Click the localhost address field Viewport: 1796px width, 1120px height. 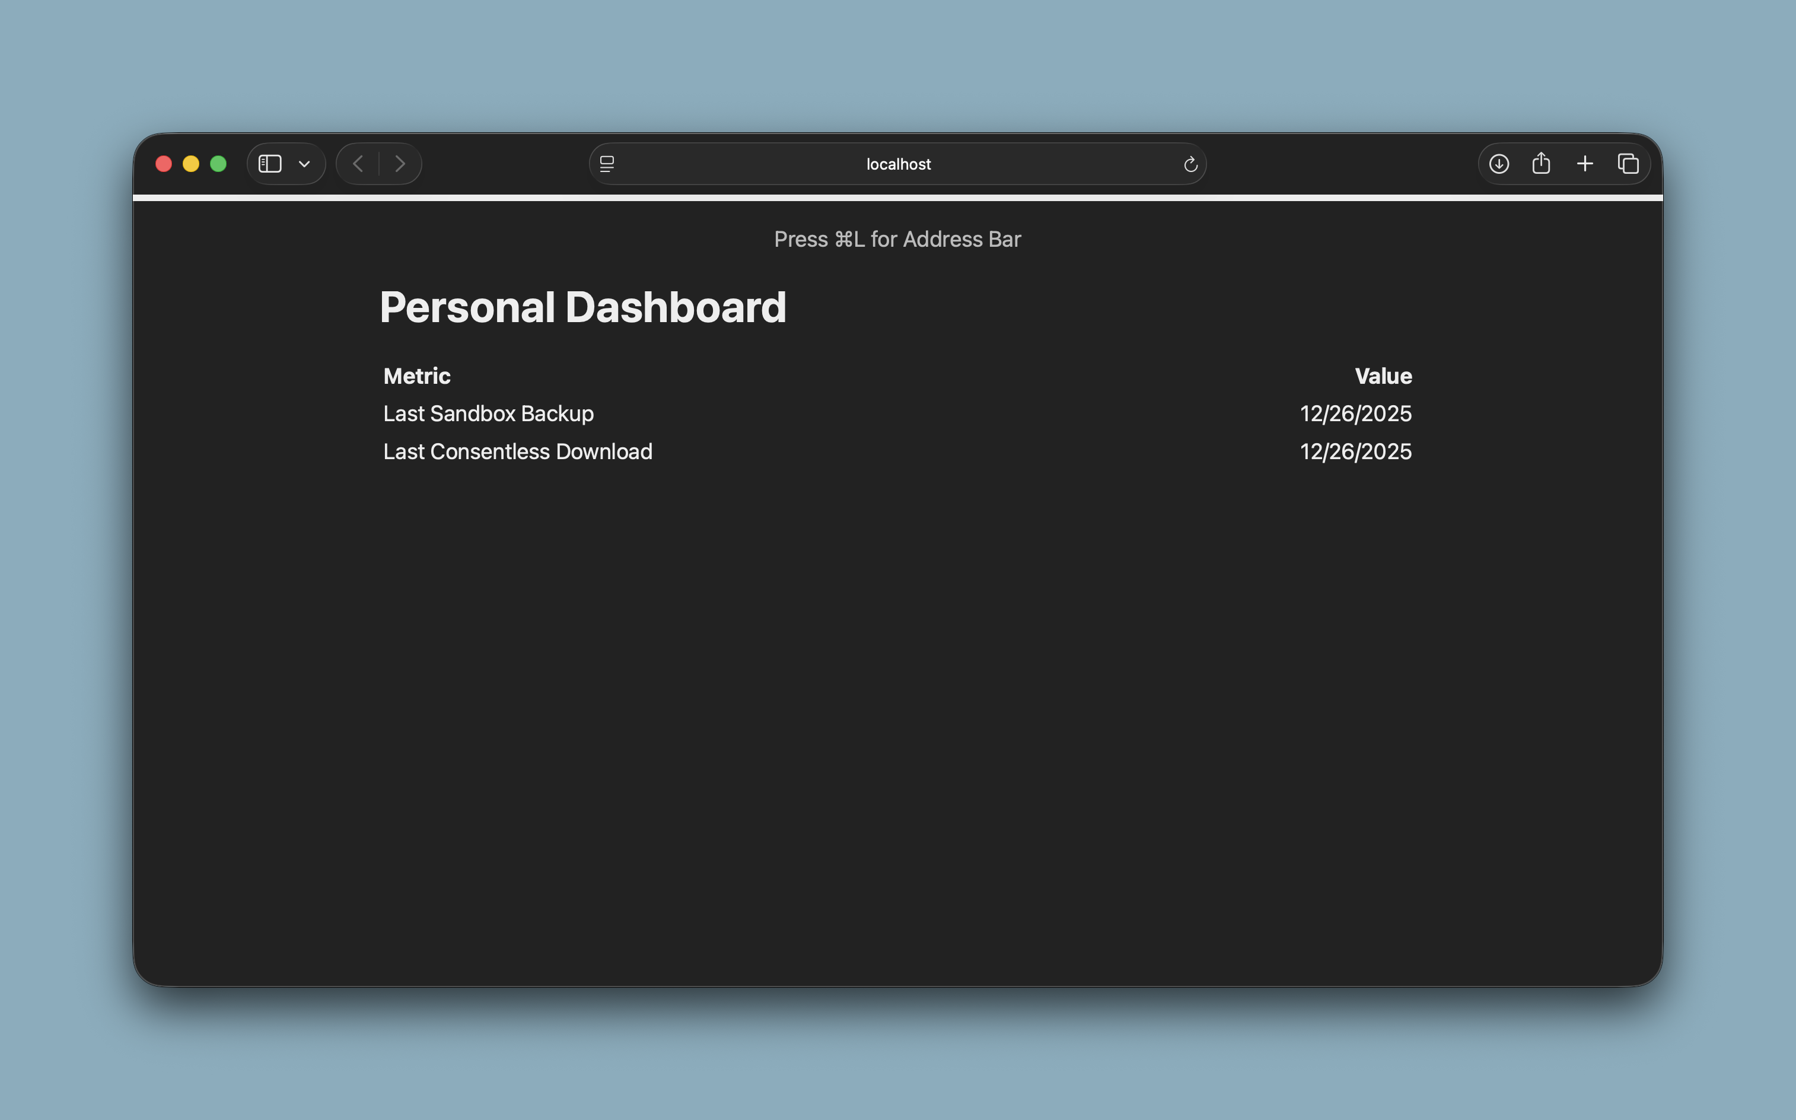tap(897, 164)
